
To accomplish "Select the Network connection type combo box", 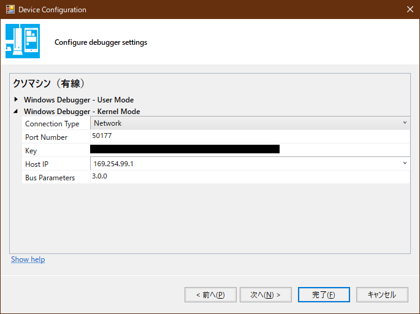I will (250, 123).
